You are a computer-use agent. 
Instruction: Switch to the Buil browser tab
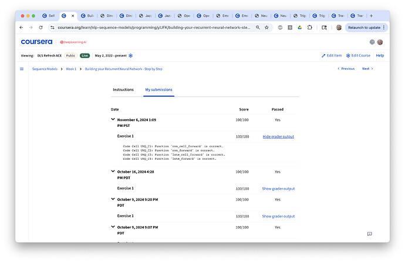(x=87, y=16)
